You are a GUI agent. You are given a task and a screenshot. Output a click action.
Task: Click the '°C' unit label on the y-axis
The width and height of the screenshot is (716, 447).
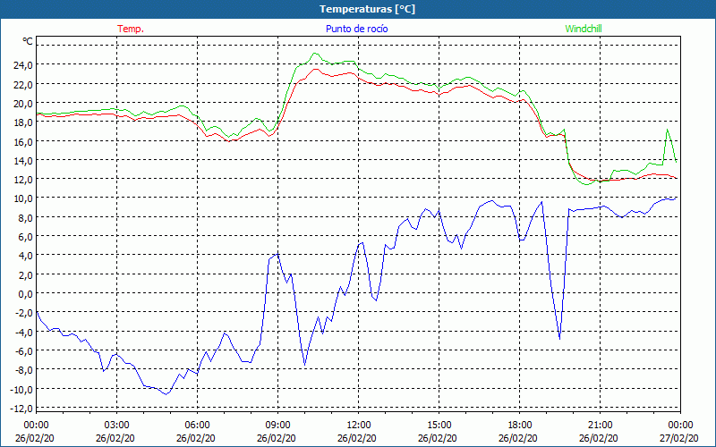tap(28, 41)
